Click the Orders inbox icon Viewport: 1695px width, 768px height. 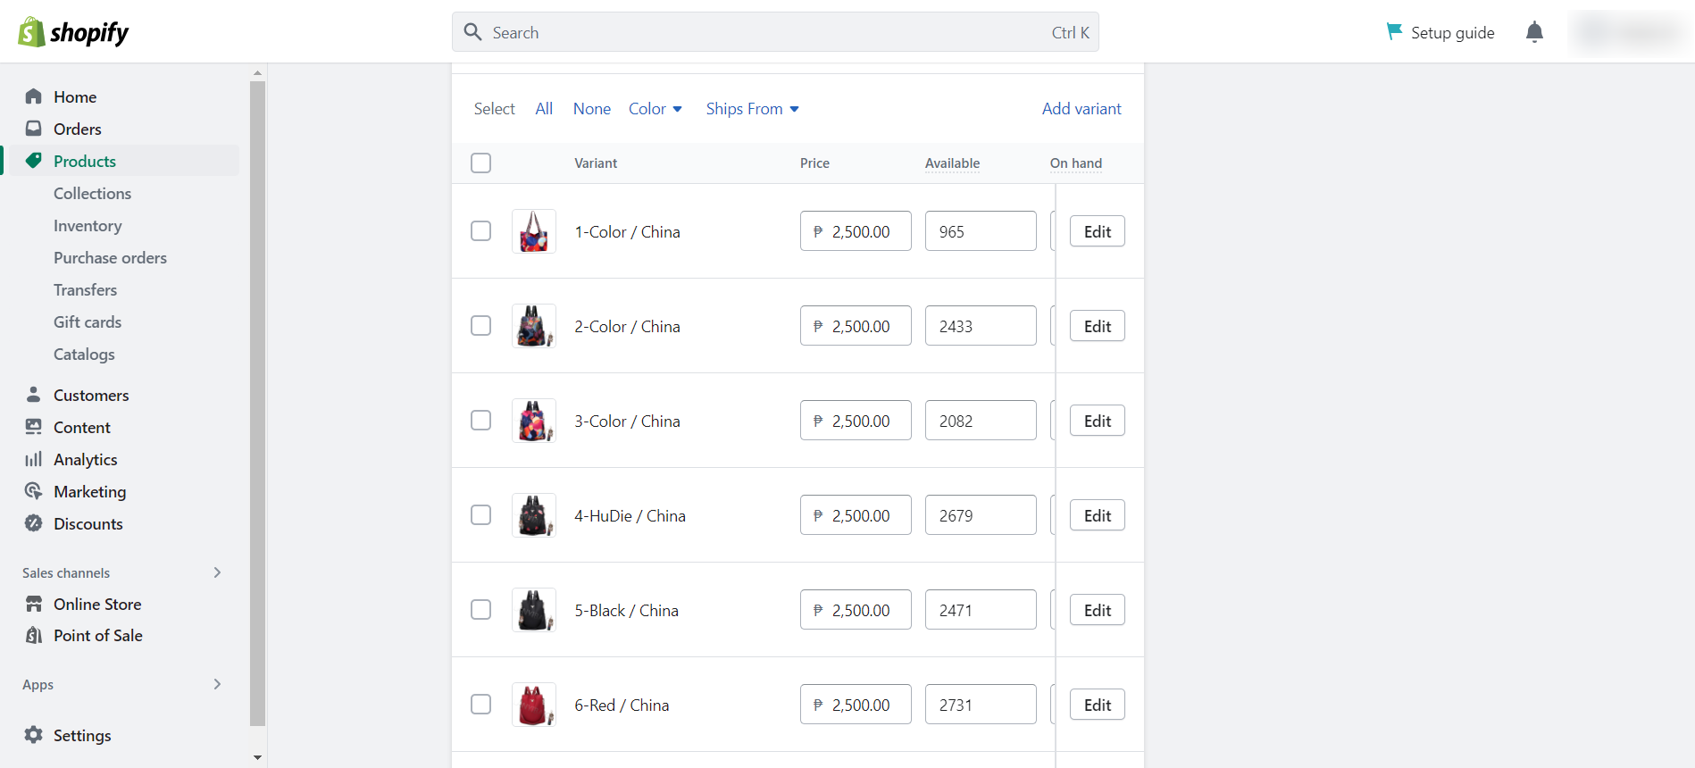(x=34, y=129)
